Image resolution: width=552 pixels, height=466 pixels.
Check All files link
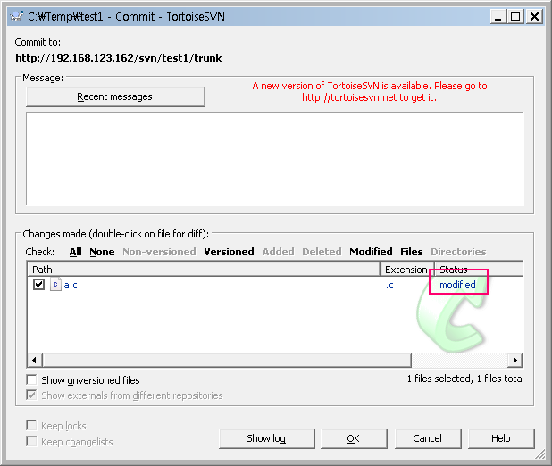click(x=75, y=252)
